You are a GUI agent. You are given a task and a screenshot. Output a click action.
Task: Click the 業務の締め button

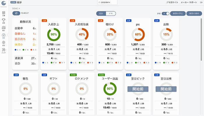pyautogui.click(x=194, y=13)
